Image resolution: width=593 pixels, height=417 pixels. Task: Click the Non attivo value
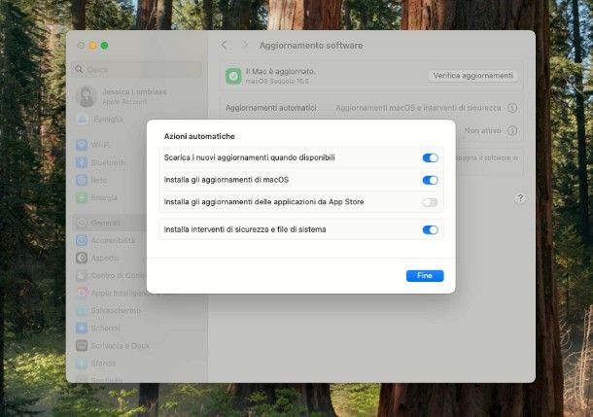pyautogui.click(x=482, y=130)
